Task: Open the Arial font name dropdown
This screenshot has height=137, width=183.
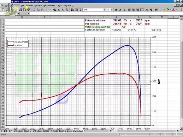Action: [x=104, y=10]
